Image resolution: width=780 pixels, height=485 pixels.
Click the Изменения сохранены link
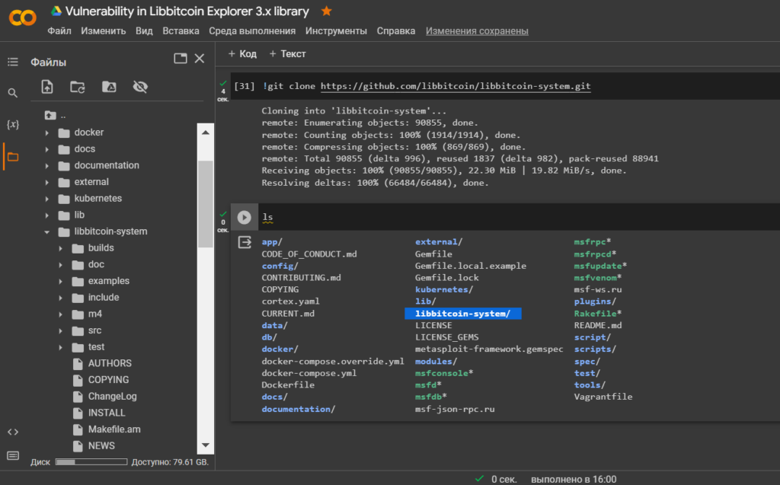(477, 31)
